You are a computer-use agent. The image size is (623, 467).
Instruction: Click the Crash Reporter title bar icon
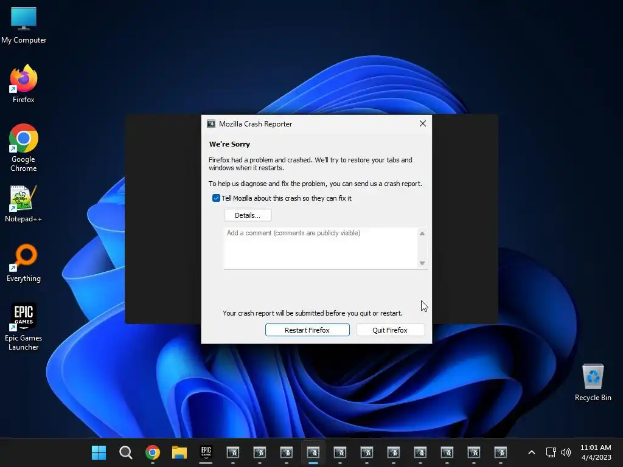[211, 124]
